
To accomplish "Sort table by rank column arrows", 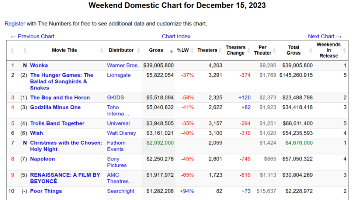I will [12, 50].
